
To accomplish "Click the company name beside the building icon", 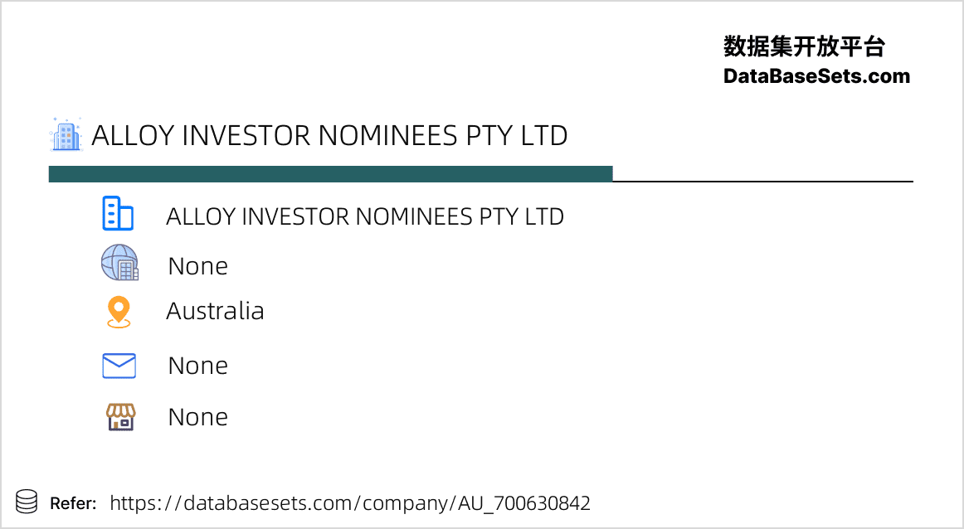I will point(365,217).
